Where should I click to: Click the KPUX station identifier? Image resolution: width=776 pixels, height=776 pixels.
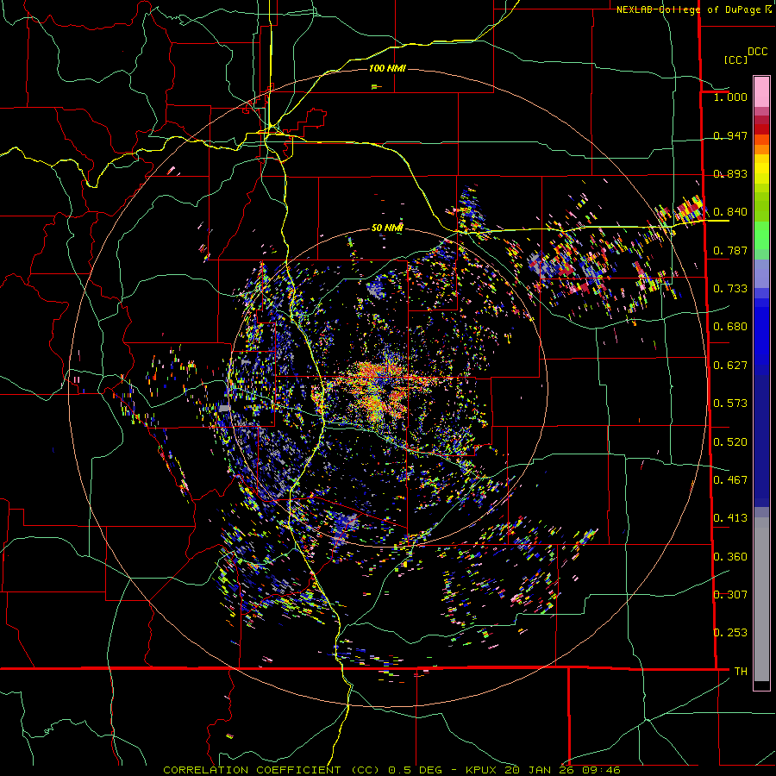[483, 770]
